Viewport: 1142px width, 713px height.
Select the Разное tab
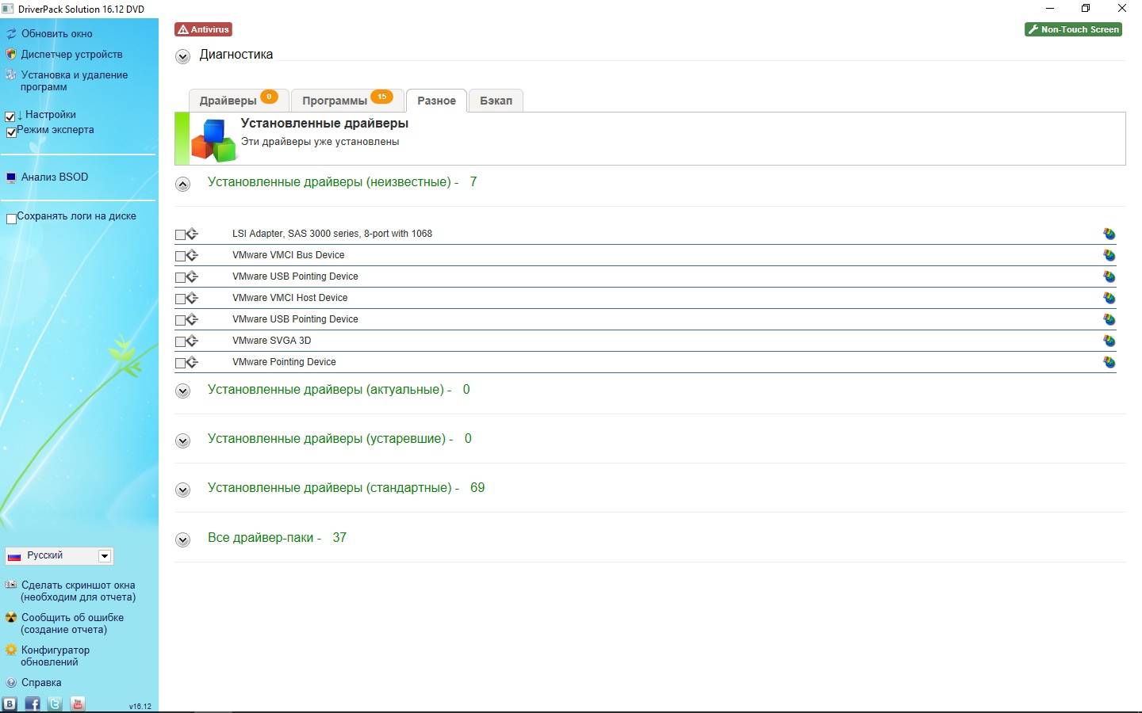pos(436,101)
